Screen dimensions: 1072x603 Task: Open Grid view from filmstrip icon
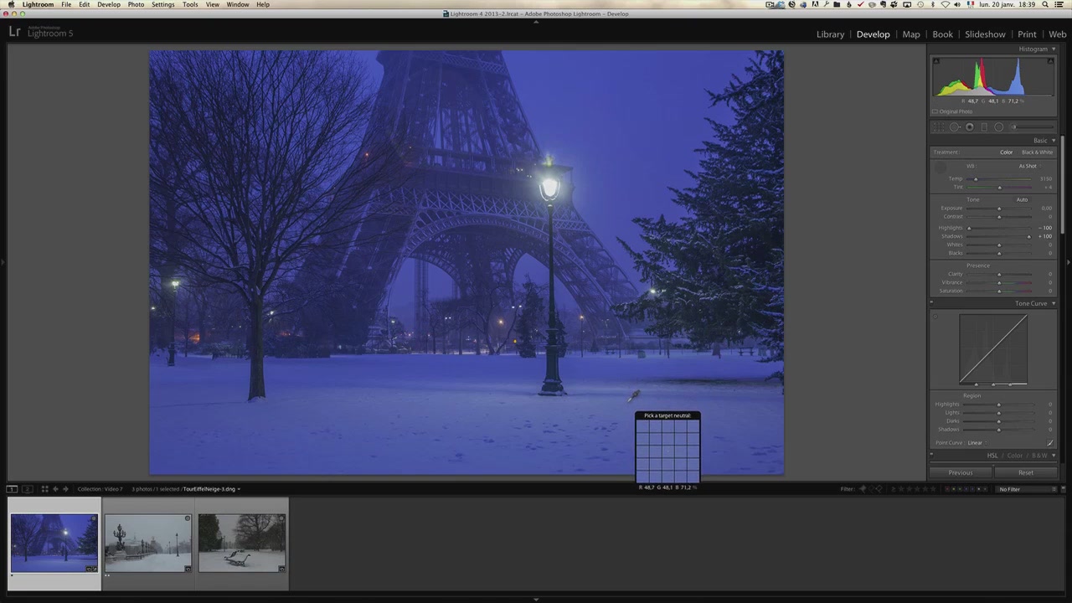45,489
